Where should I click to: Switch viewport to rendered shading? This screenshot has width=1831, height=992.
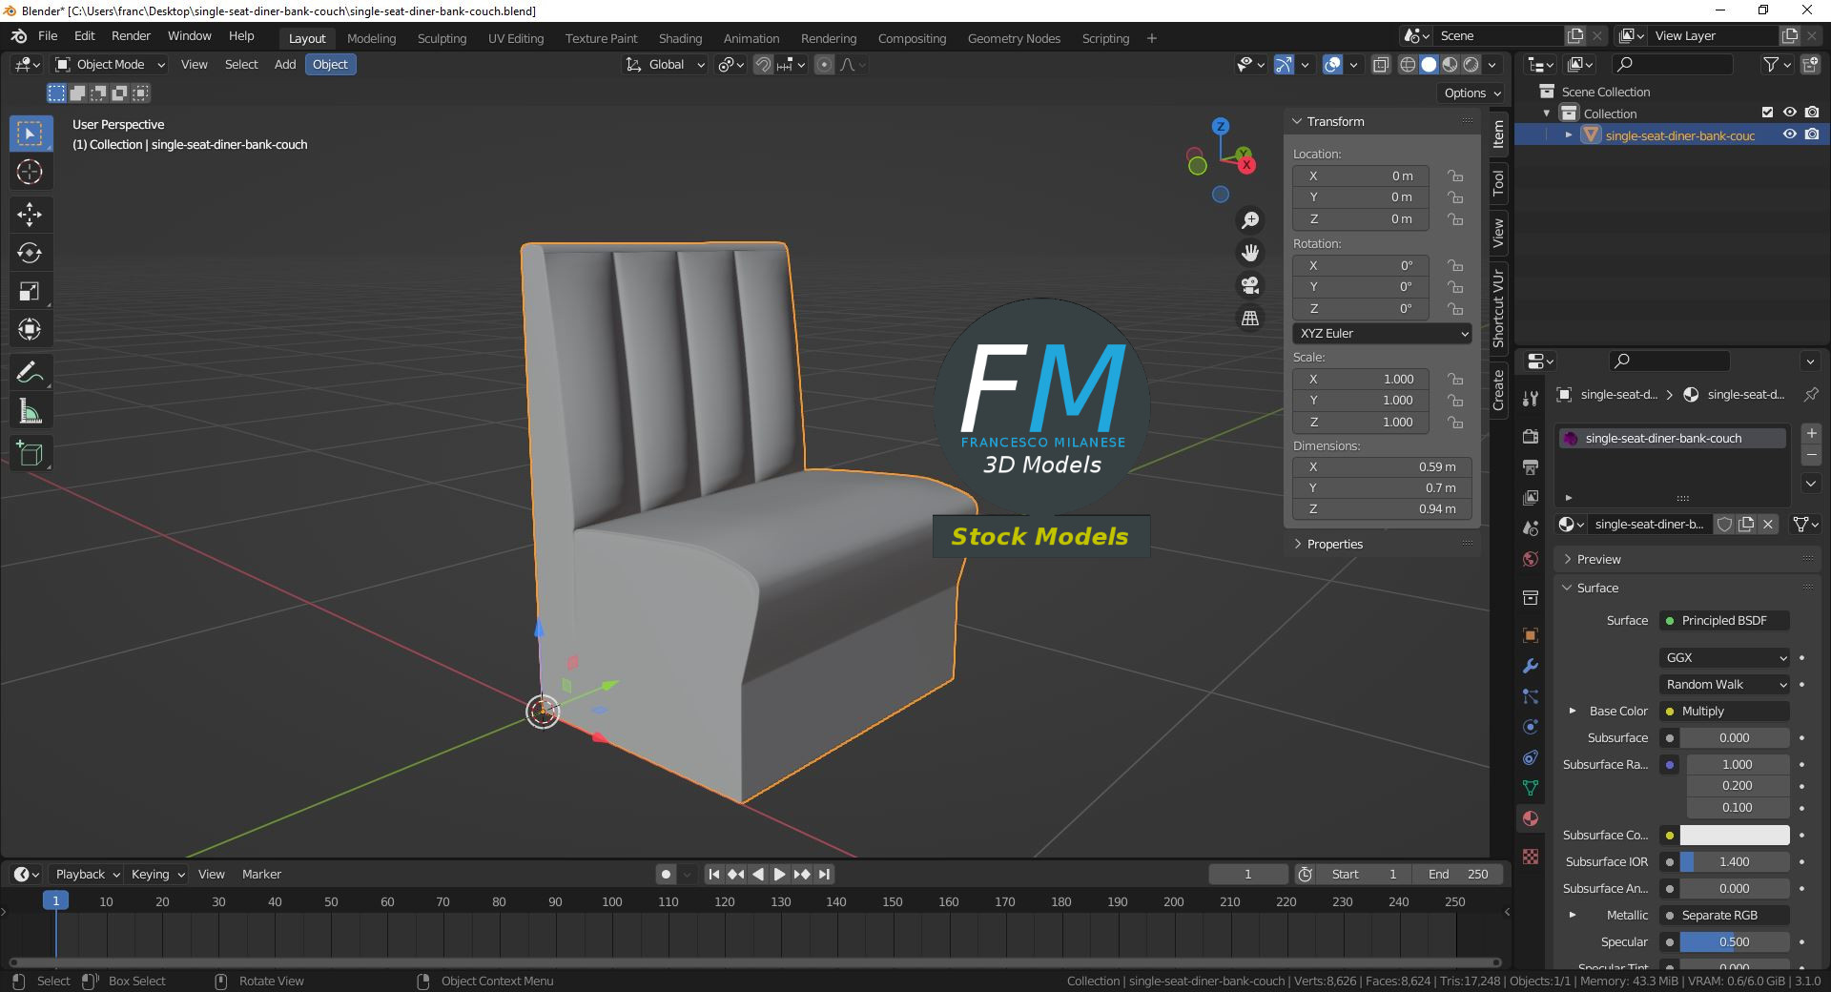[x=1471, y=65]
